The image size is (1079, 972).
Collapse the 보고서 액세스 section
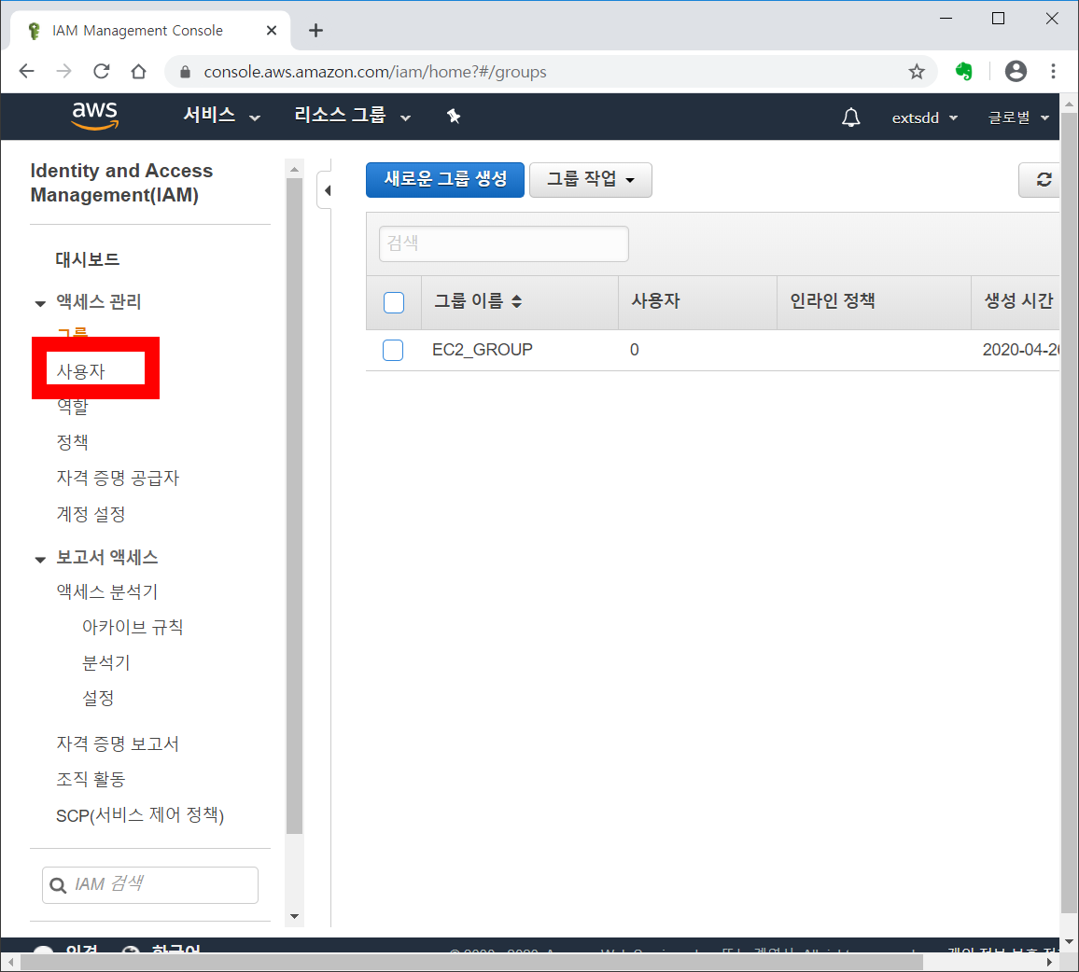40,560
